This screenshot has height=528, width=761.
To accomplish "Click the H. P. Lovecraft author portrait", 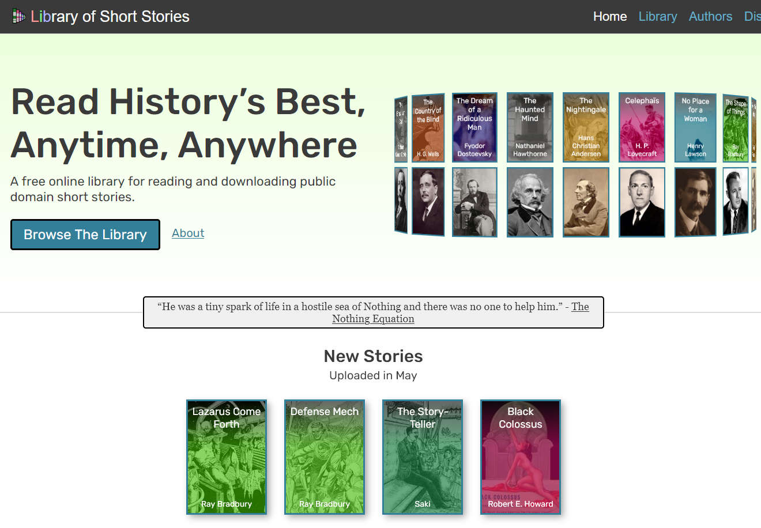I will point(642,202).
